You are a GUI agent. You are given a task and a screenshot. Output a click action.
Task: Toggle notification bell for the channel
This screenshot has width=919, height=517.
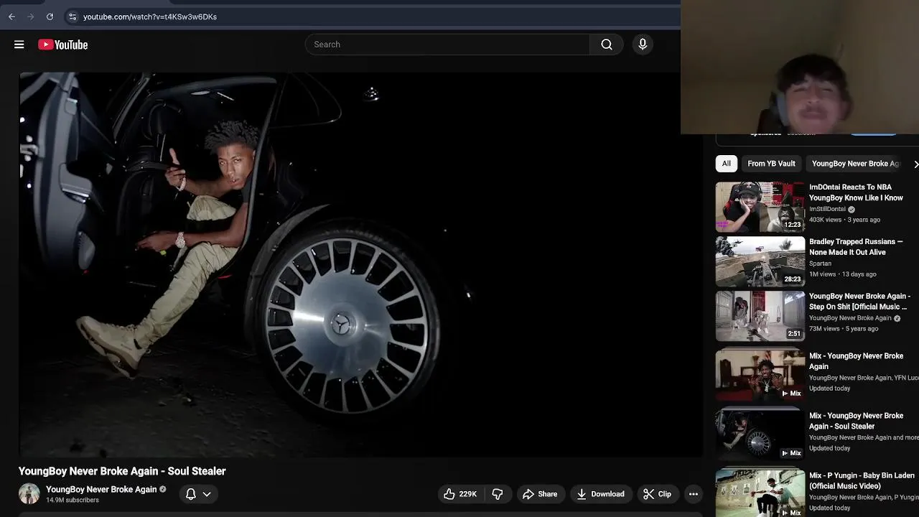pyautogui.click(x=191, y=494)
